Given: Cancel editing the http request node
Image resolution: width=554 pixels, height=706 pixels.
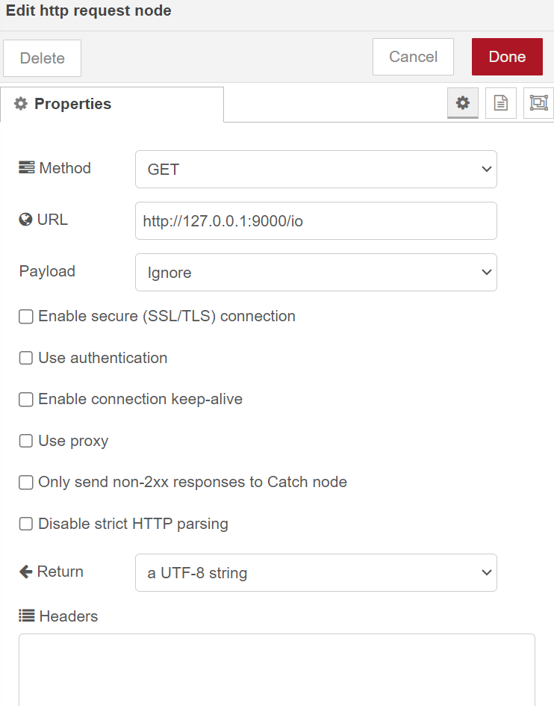Looking at the screenshot, I should (x=413, y=58).
